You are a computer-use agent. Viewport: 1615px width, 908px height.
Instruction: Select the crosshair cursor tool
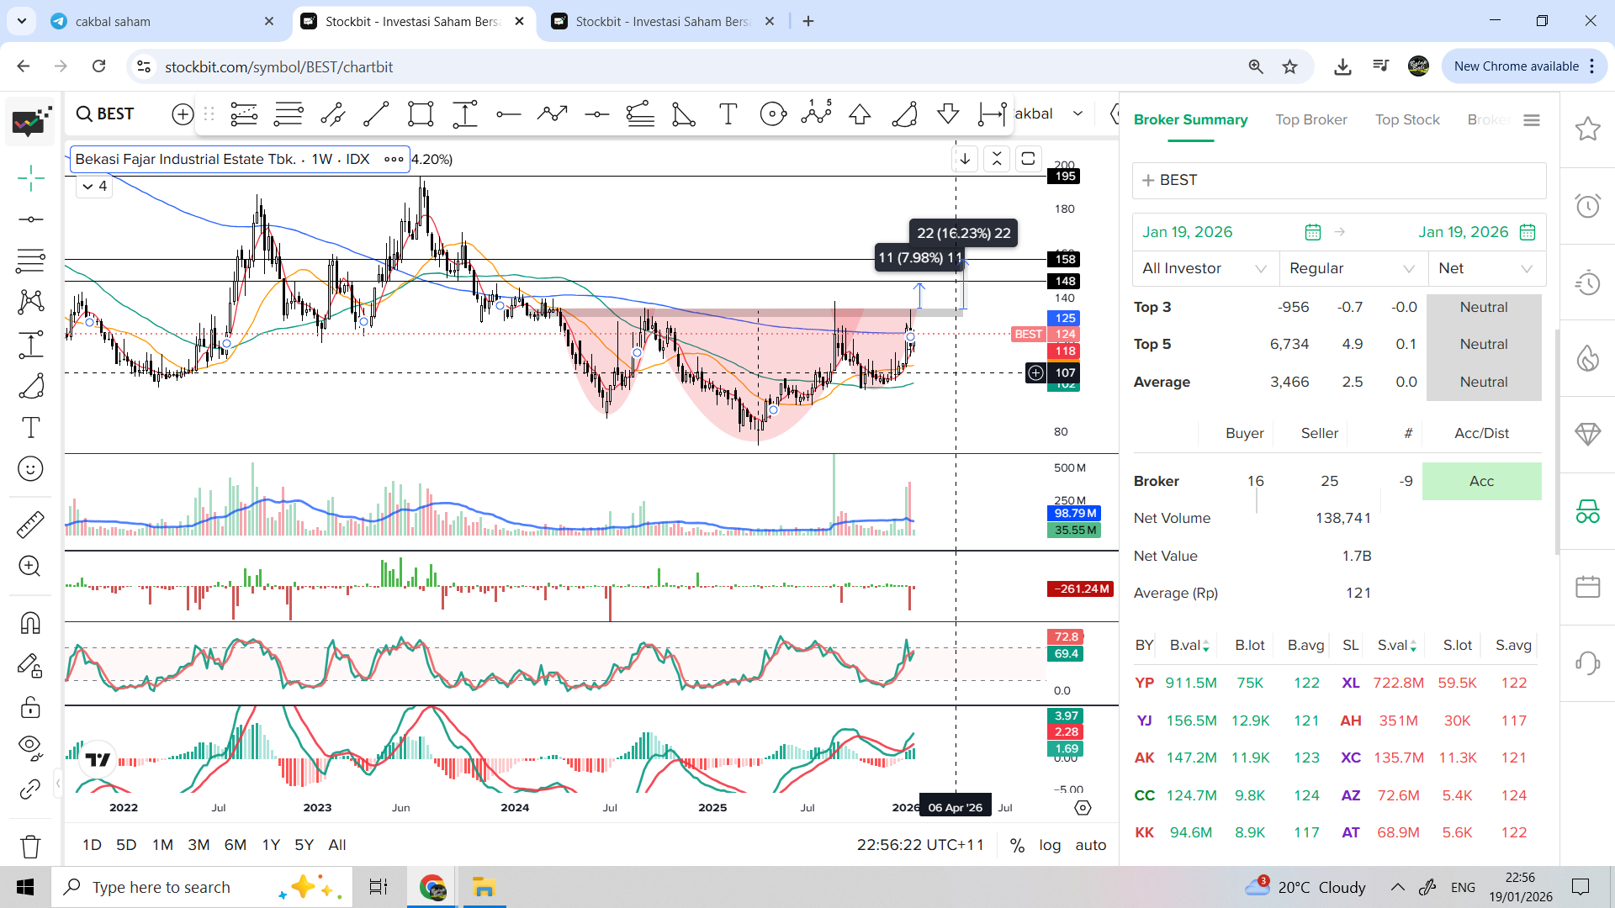tap(31, 178)
